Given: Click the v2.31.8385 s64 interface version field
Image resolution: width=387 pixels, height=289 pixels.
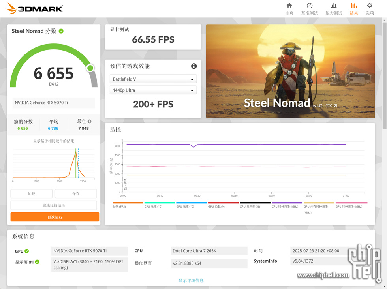Looking at the screenshot, I should click(209, 263).
